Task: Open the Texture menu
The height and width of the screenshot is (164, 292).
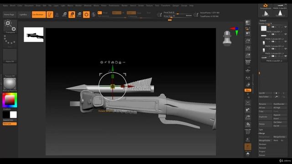Action: [149, 5]
